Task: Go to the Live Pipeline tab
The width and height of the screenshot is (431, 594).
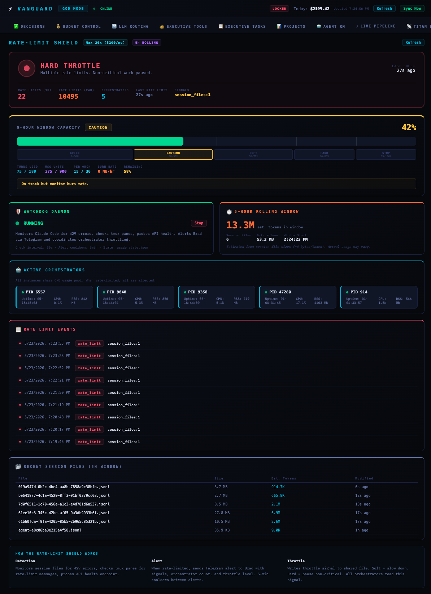Action: point(375,26)
